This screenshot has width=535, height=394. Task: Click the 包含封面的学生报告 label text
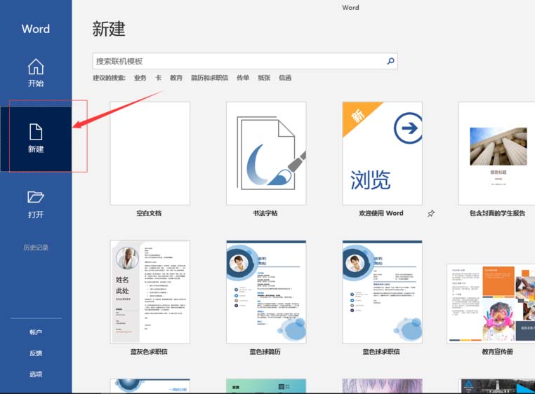tap(497, 213)
